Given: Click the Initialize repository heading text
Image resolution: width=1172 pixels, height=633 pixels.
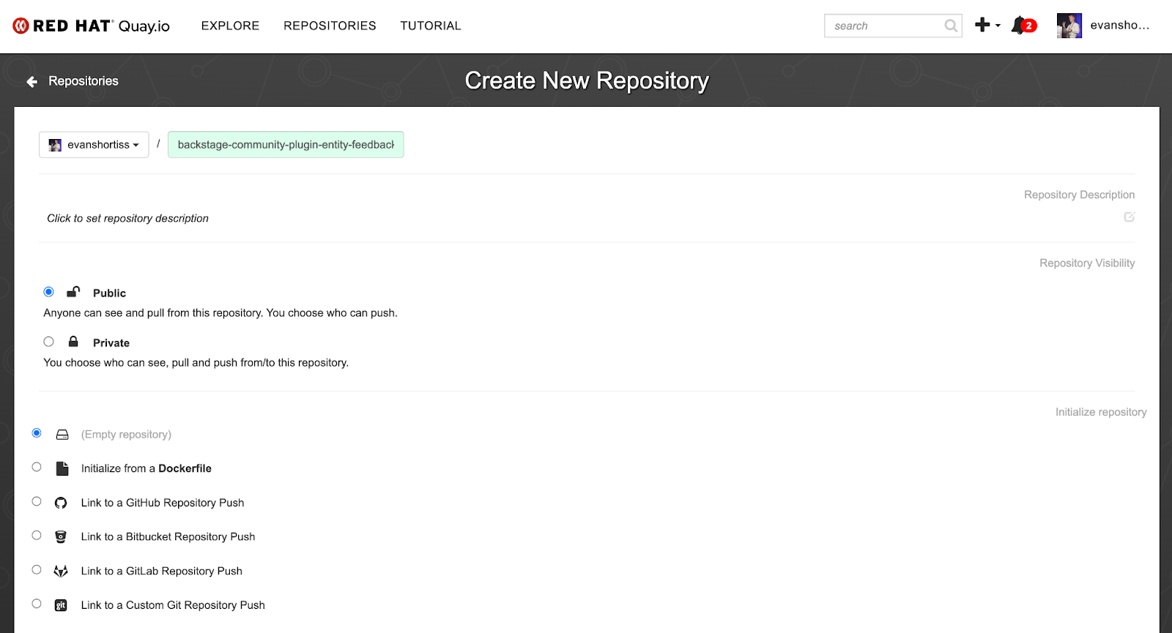Looking at the screenshot, I should pos(1101,413).
